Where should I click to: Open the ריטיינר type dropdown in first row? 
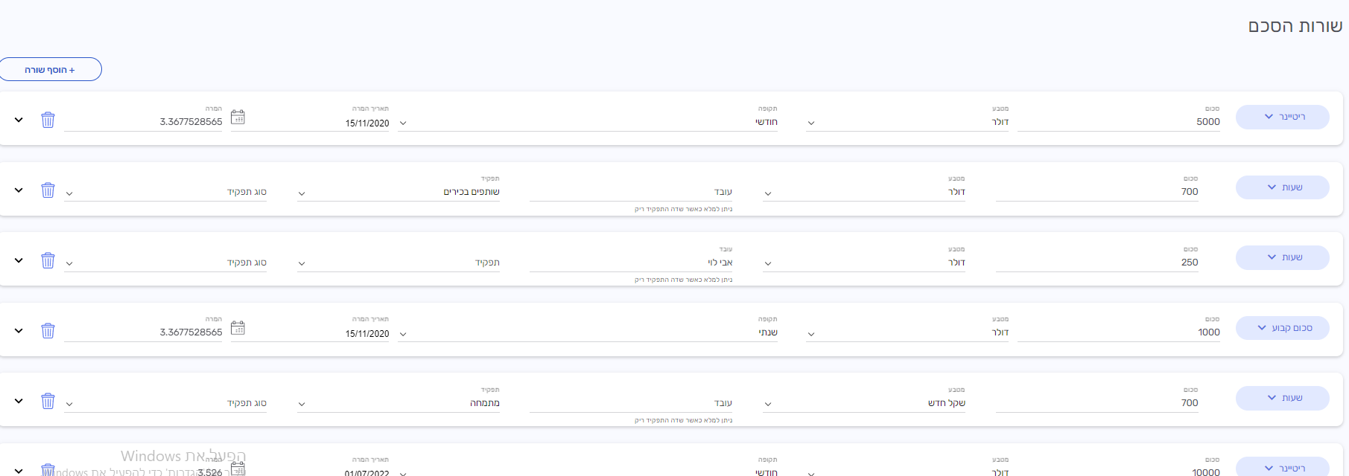click(1282, 117)
